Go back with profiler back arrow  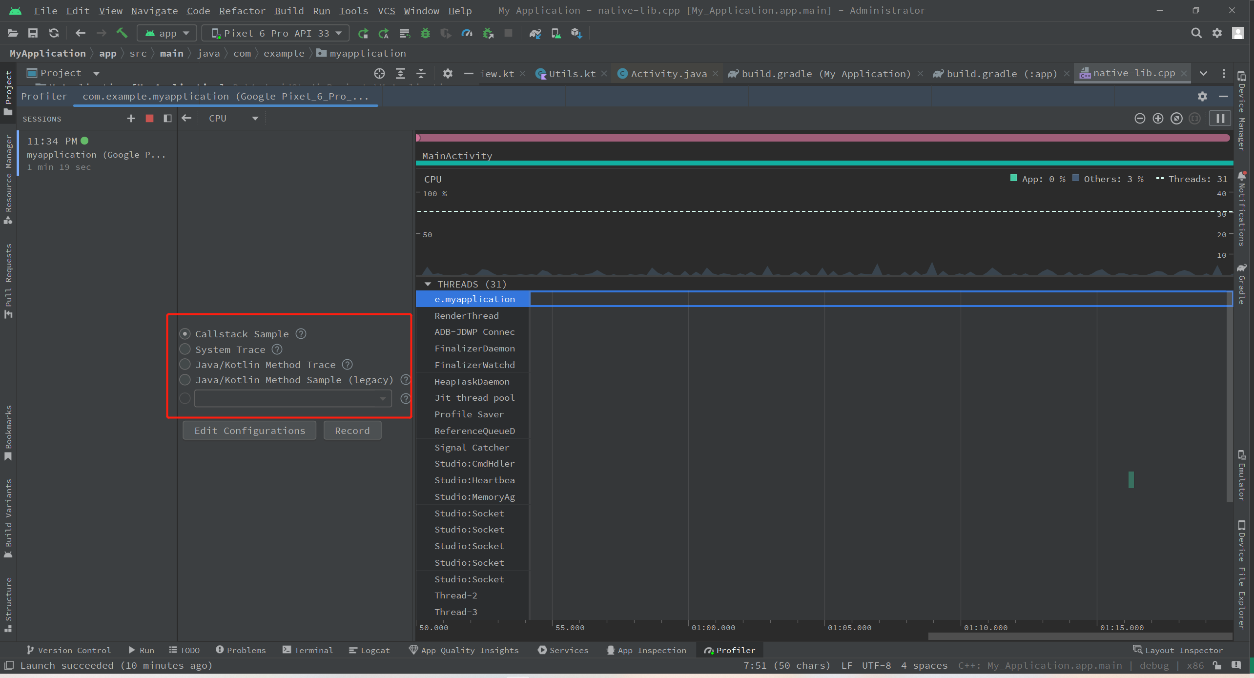(x=186, y=118)
